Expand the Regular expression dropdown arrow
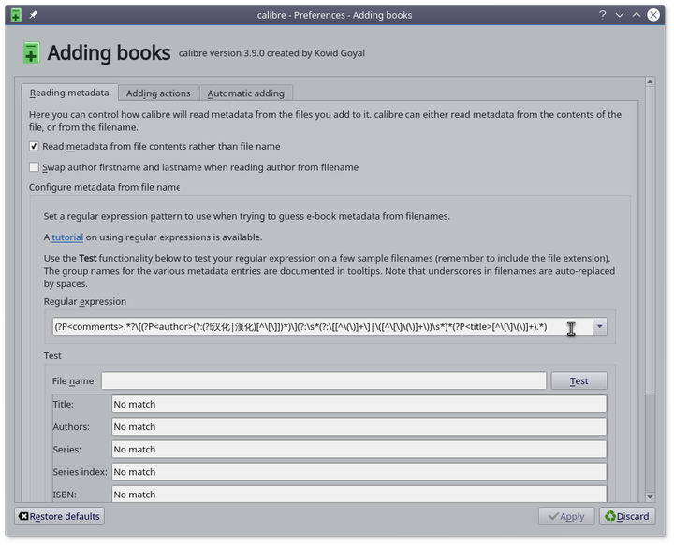674x545 pixels. pyautogui.click(x=599, y=326)
